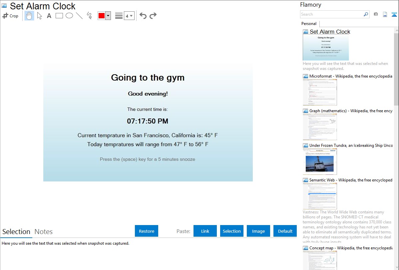Open the Under Frozen Tundra ship thumbnail
The width and height of the screenshot is (399, 270).
pos(320,161)
